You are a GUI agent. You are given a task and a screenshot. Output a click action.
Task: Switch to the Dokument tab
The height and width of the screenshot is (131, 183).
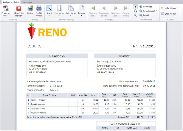[x=28, y=2]
